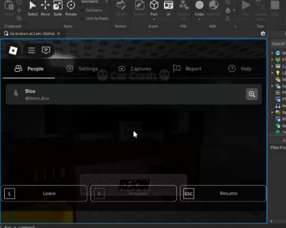The height and width of the screenshot is (228, 286).
Task: Expand the Players node in Explorer
Action: click(272, 59)
